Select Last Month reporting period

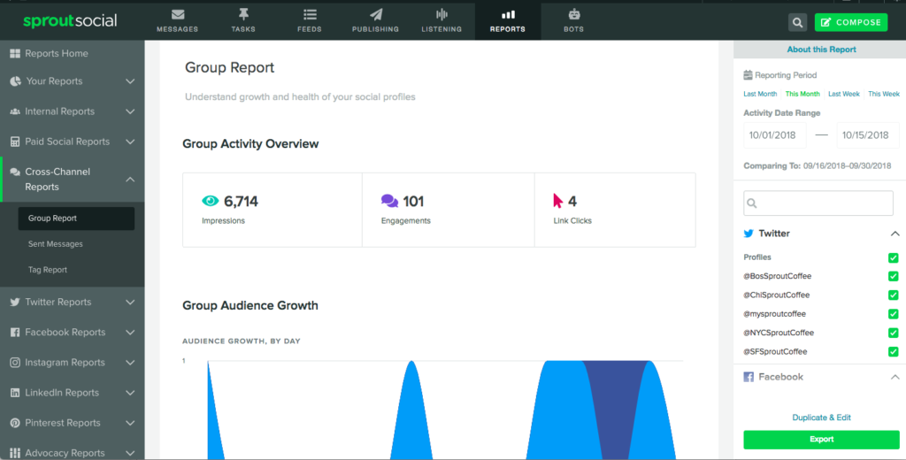pos(760,94)
